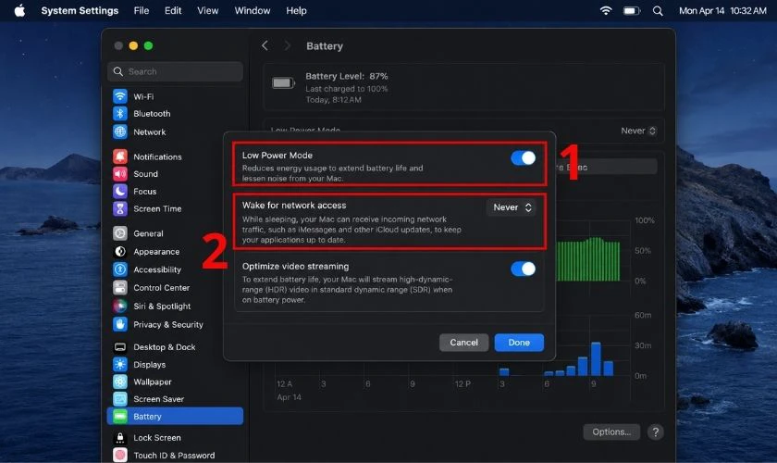Open the Accessibility icon
This screenshot has height=463, width=777.
(x=120, y=269)
